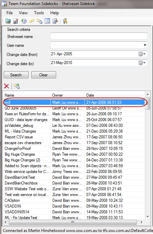Click the document with magnifier toolbar icon
Image resolution: width=153 pixels, height=234 pixels.
(55, 21)
